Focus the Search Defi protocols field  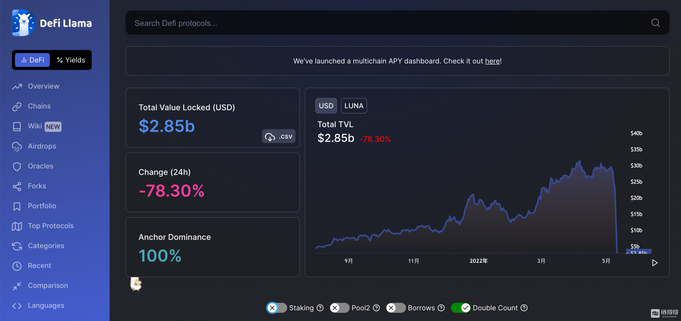pos(357,23)
